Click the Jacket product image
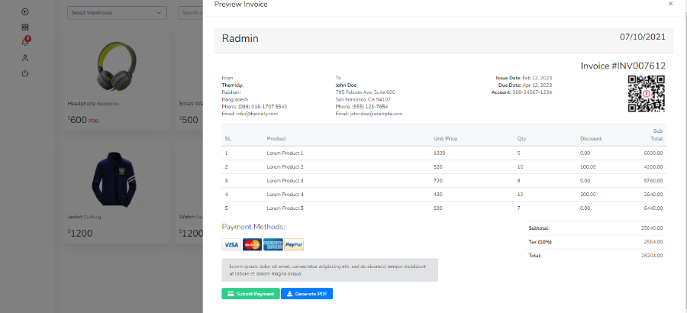Screen dimensions: 687x313 114,179
